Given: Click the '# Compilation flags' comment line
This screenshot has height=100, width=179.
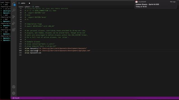Looking at the screenshot, I should click(34, 24).
